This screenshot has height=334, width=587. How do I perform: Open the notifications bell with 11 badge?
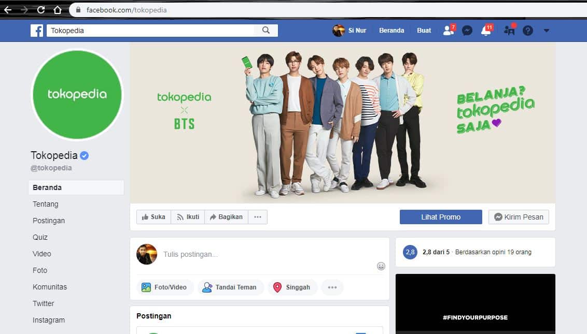[487, 30]
